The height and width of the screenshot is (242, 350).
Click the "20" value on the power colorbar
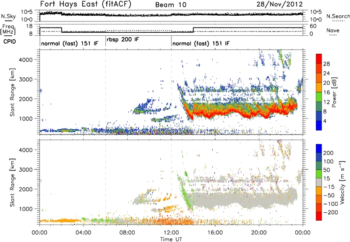point(326,83)
